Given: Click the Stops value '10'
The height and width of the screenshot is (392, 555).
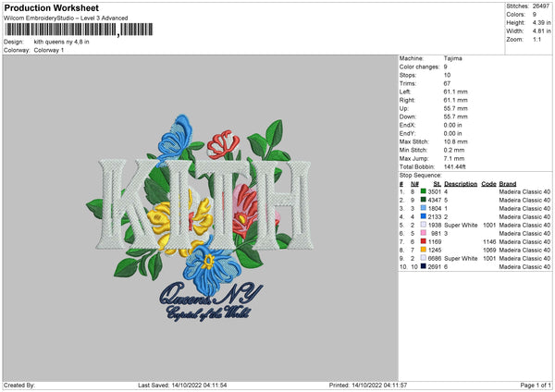Looking at the screenshot, I should 447,75.
